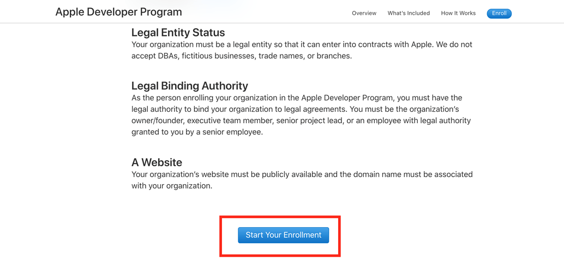Click the Apple Developer Program page title
The image size is (564, 266).
point(119,12)
